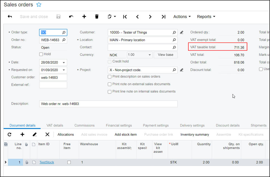Open the Date field calendar dropdown
270x177 pixels.
[x=64, y=63]
